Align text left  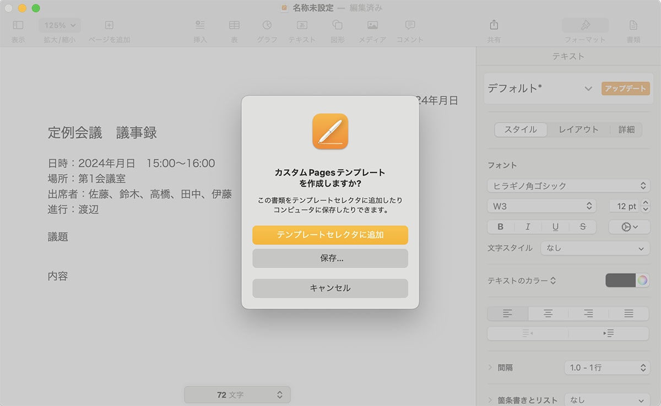coord(507,313)
